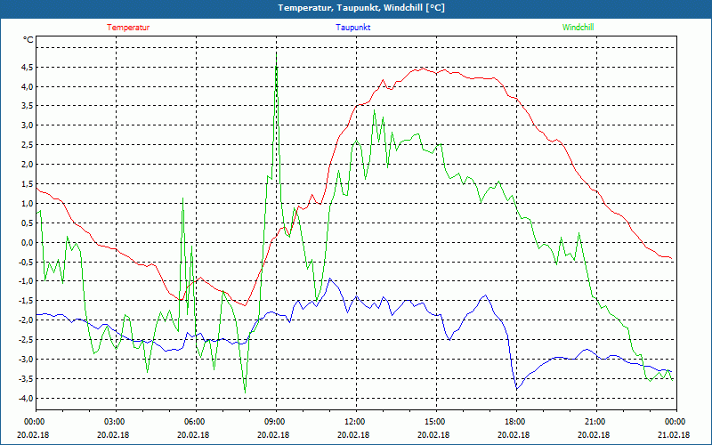Click the blue Taupunkt legend label
The height and width of the screenshot is (445, 712).
[x=352, y=28]
